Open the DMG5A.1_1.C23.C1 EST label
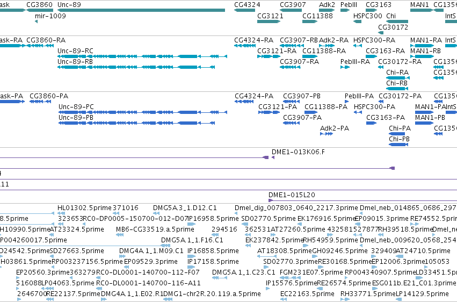The height and width of the screenshot is (302, 457). 244,272
